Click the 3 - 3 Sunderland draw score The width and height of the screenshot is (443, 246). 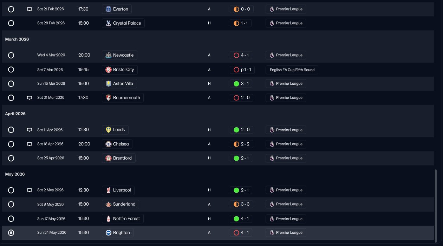point(241,204)
